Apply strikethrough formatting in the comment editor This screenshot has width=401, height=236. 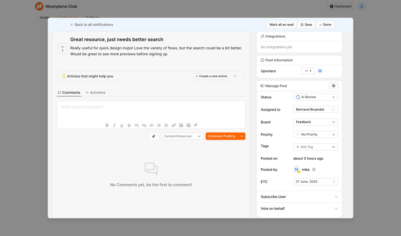tap(129, 126)
